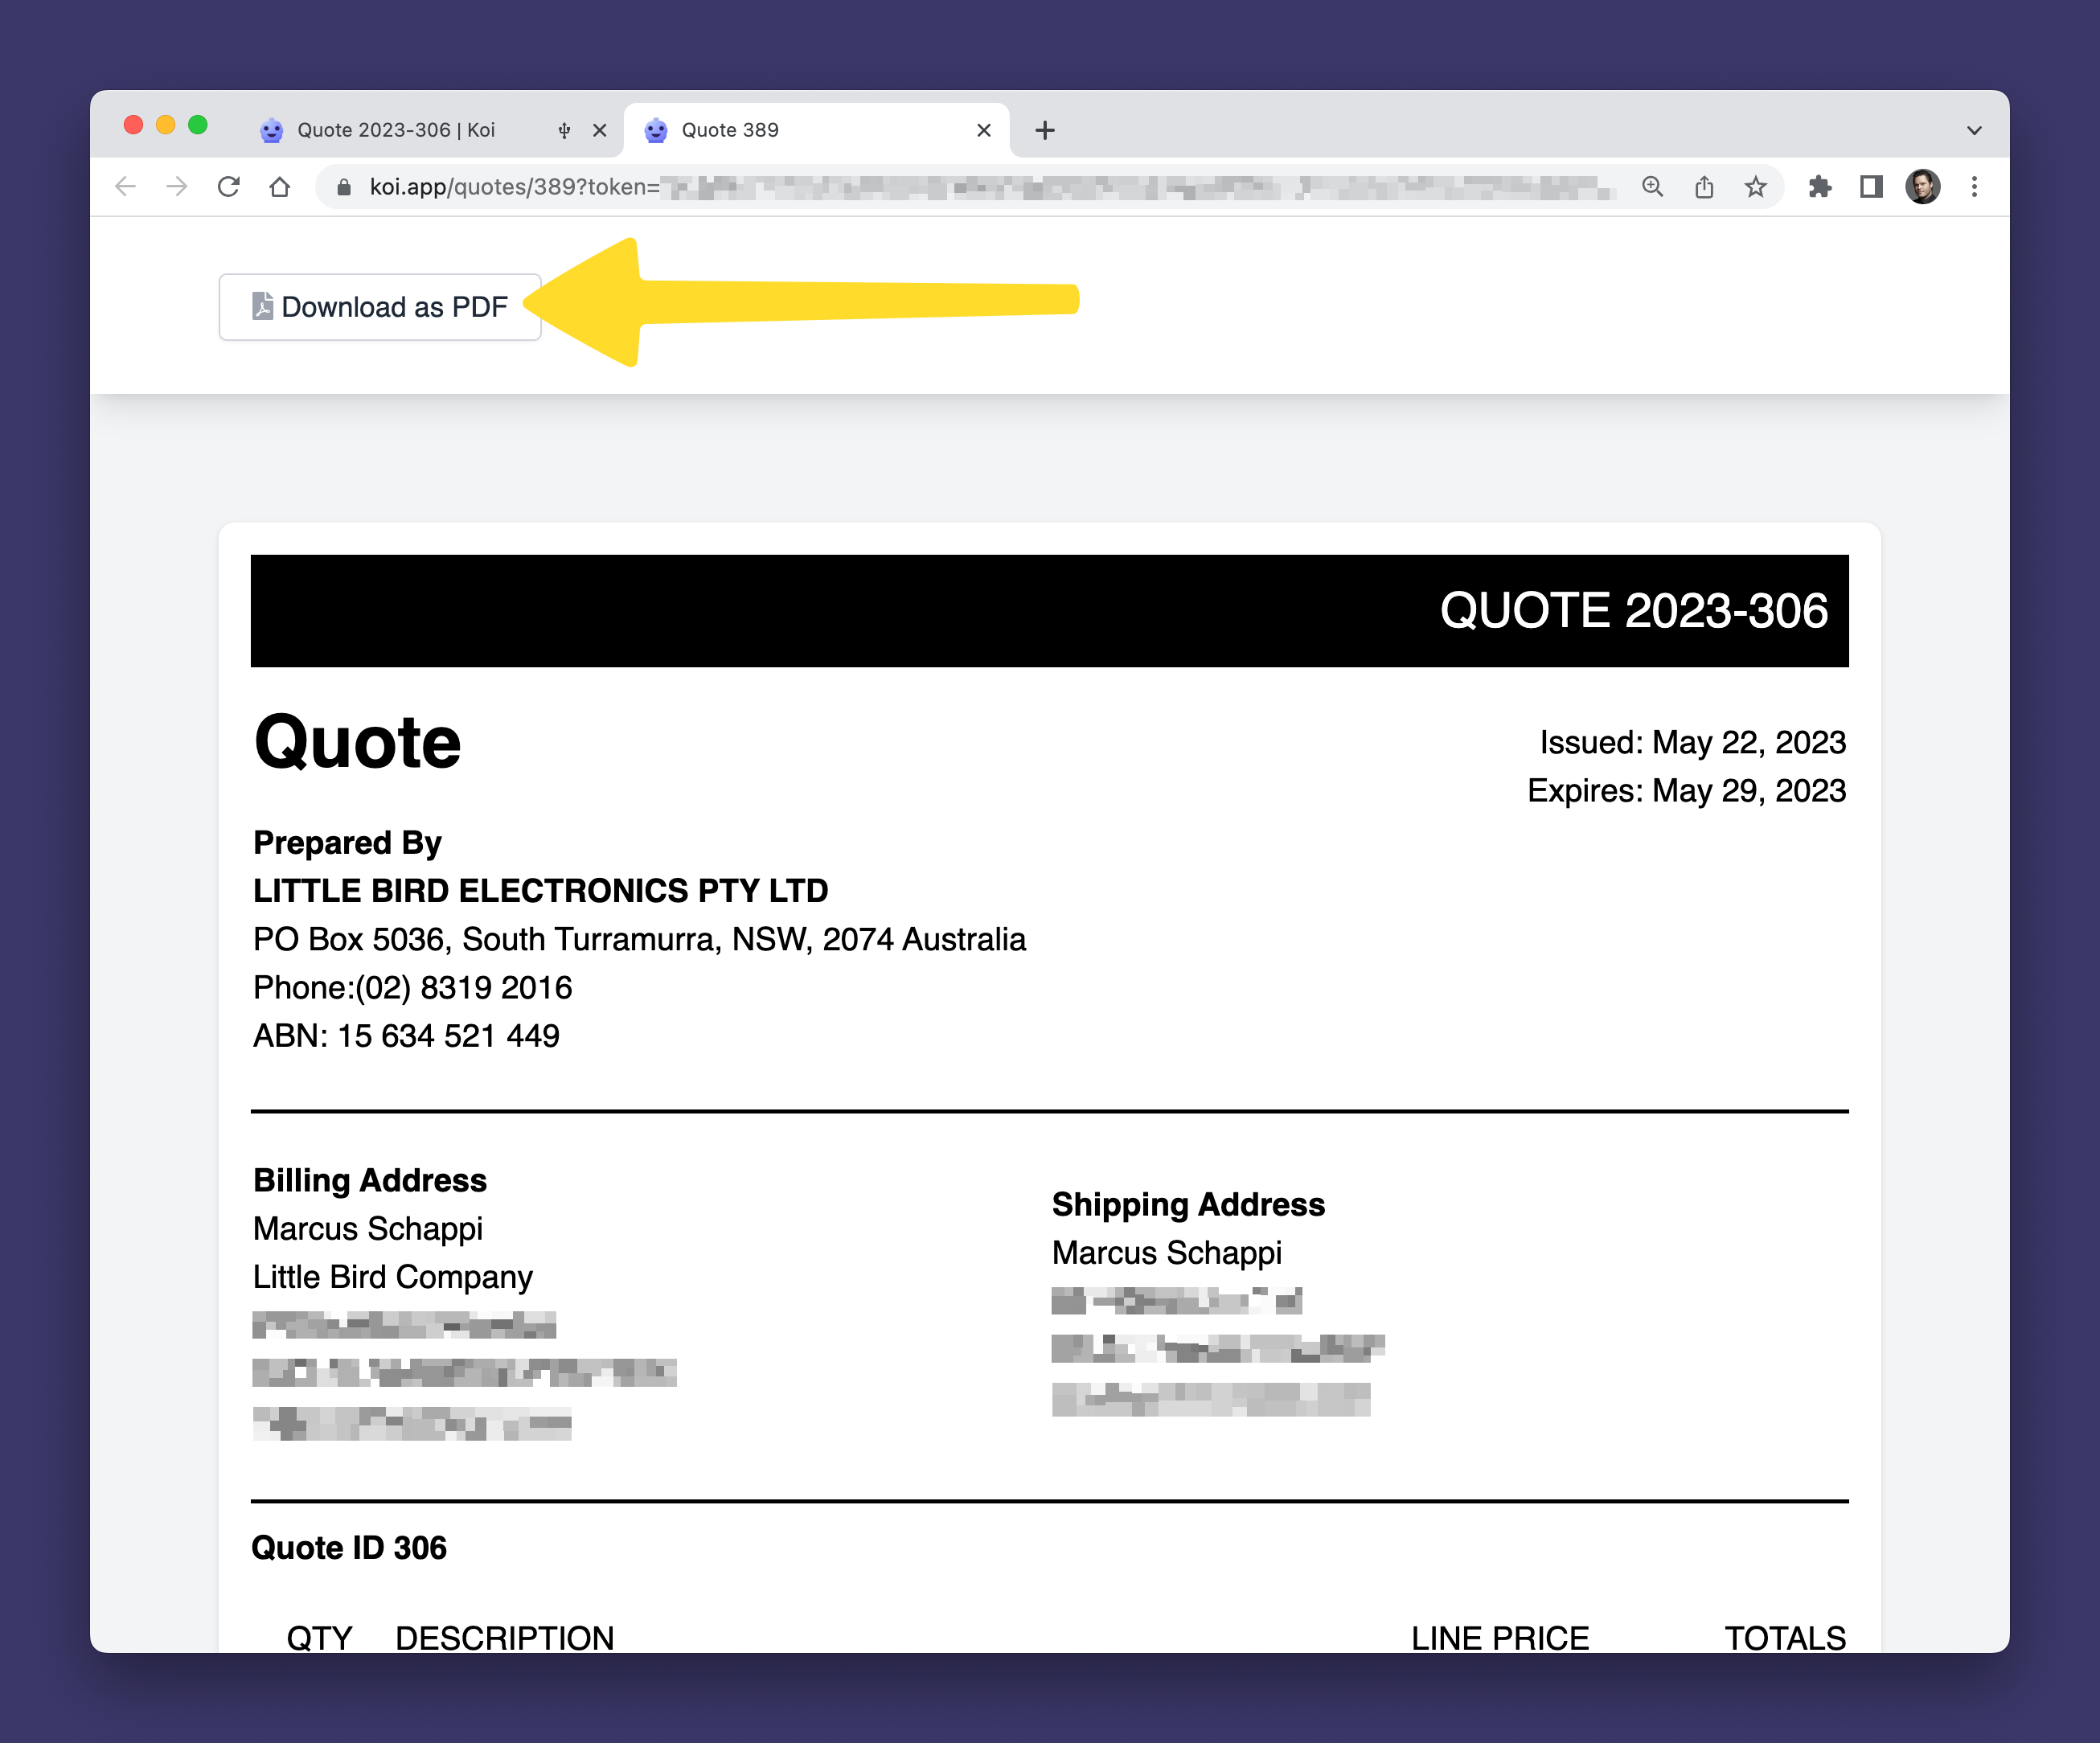Open a new tab with plus button
The image size is (2100, 1743).
pos(1045,130)
